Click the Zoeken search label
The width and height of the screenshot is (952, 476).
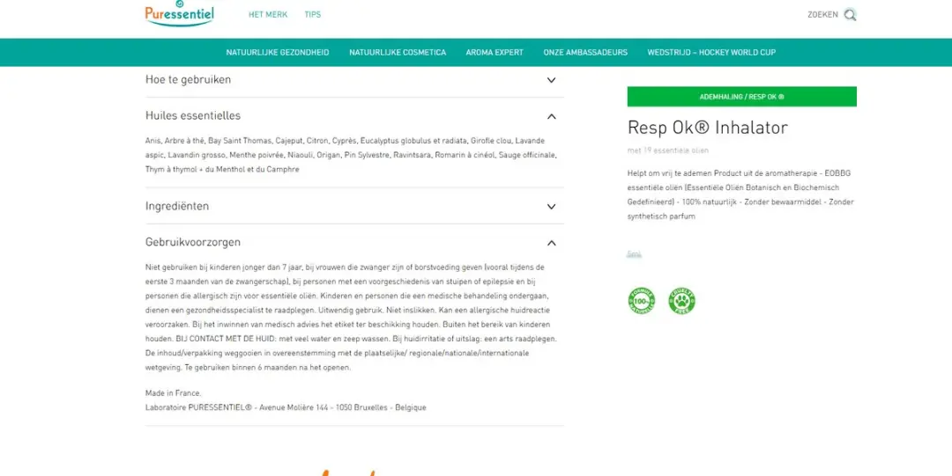[x=822, y=15]
